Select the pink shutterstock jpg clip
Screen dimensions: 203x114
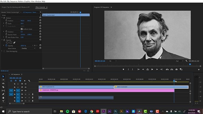pyautogui.click(x=106, y=90)
